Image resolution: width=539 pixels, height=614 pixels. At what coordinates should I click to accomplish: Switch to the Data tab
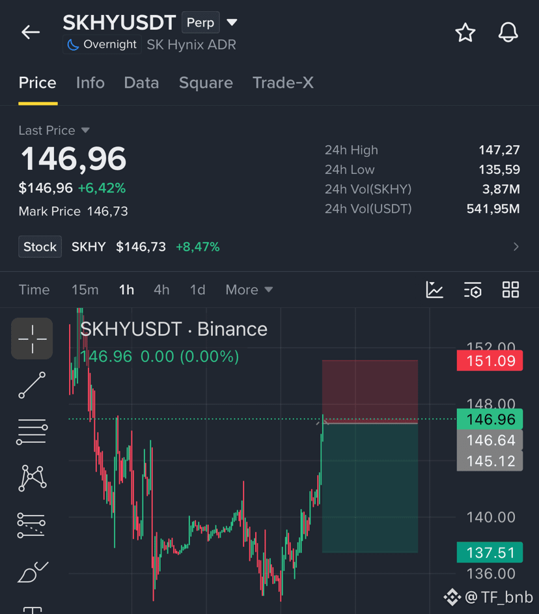point(141,83)
